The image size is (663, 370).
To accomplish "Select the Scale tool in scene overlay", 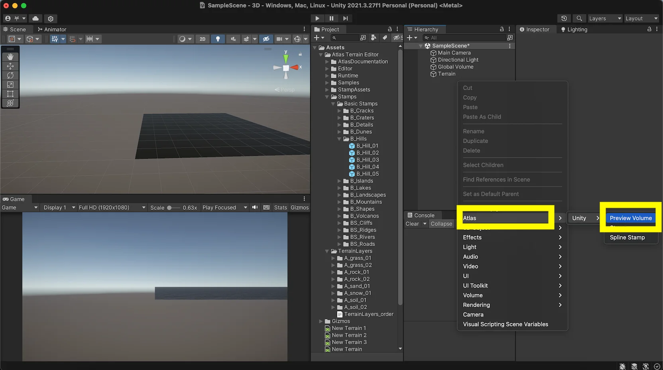I will tap(10, 85).
